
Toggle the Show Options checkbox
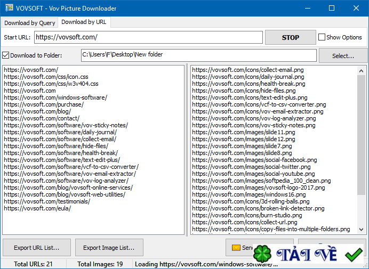coord(322,37)
